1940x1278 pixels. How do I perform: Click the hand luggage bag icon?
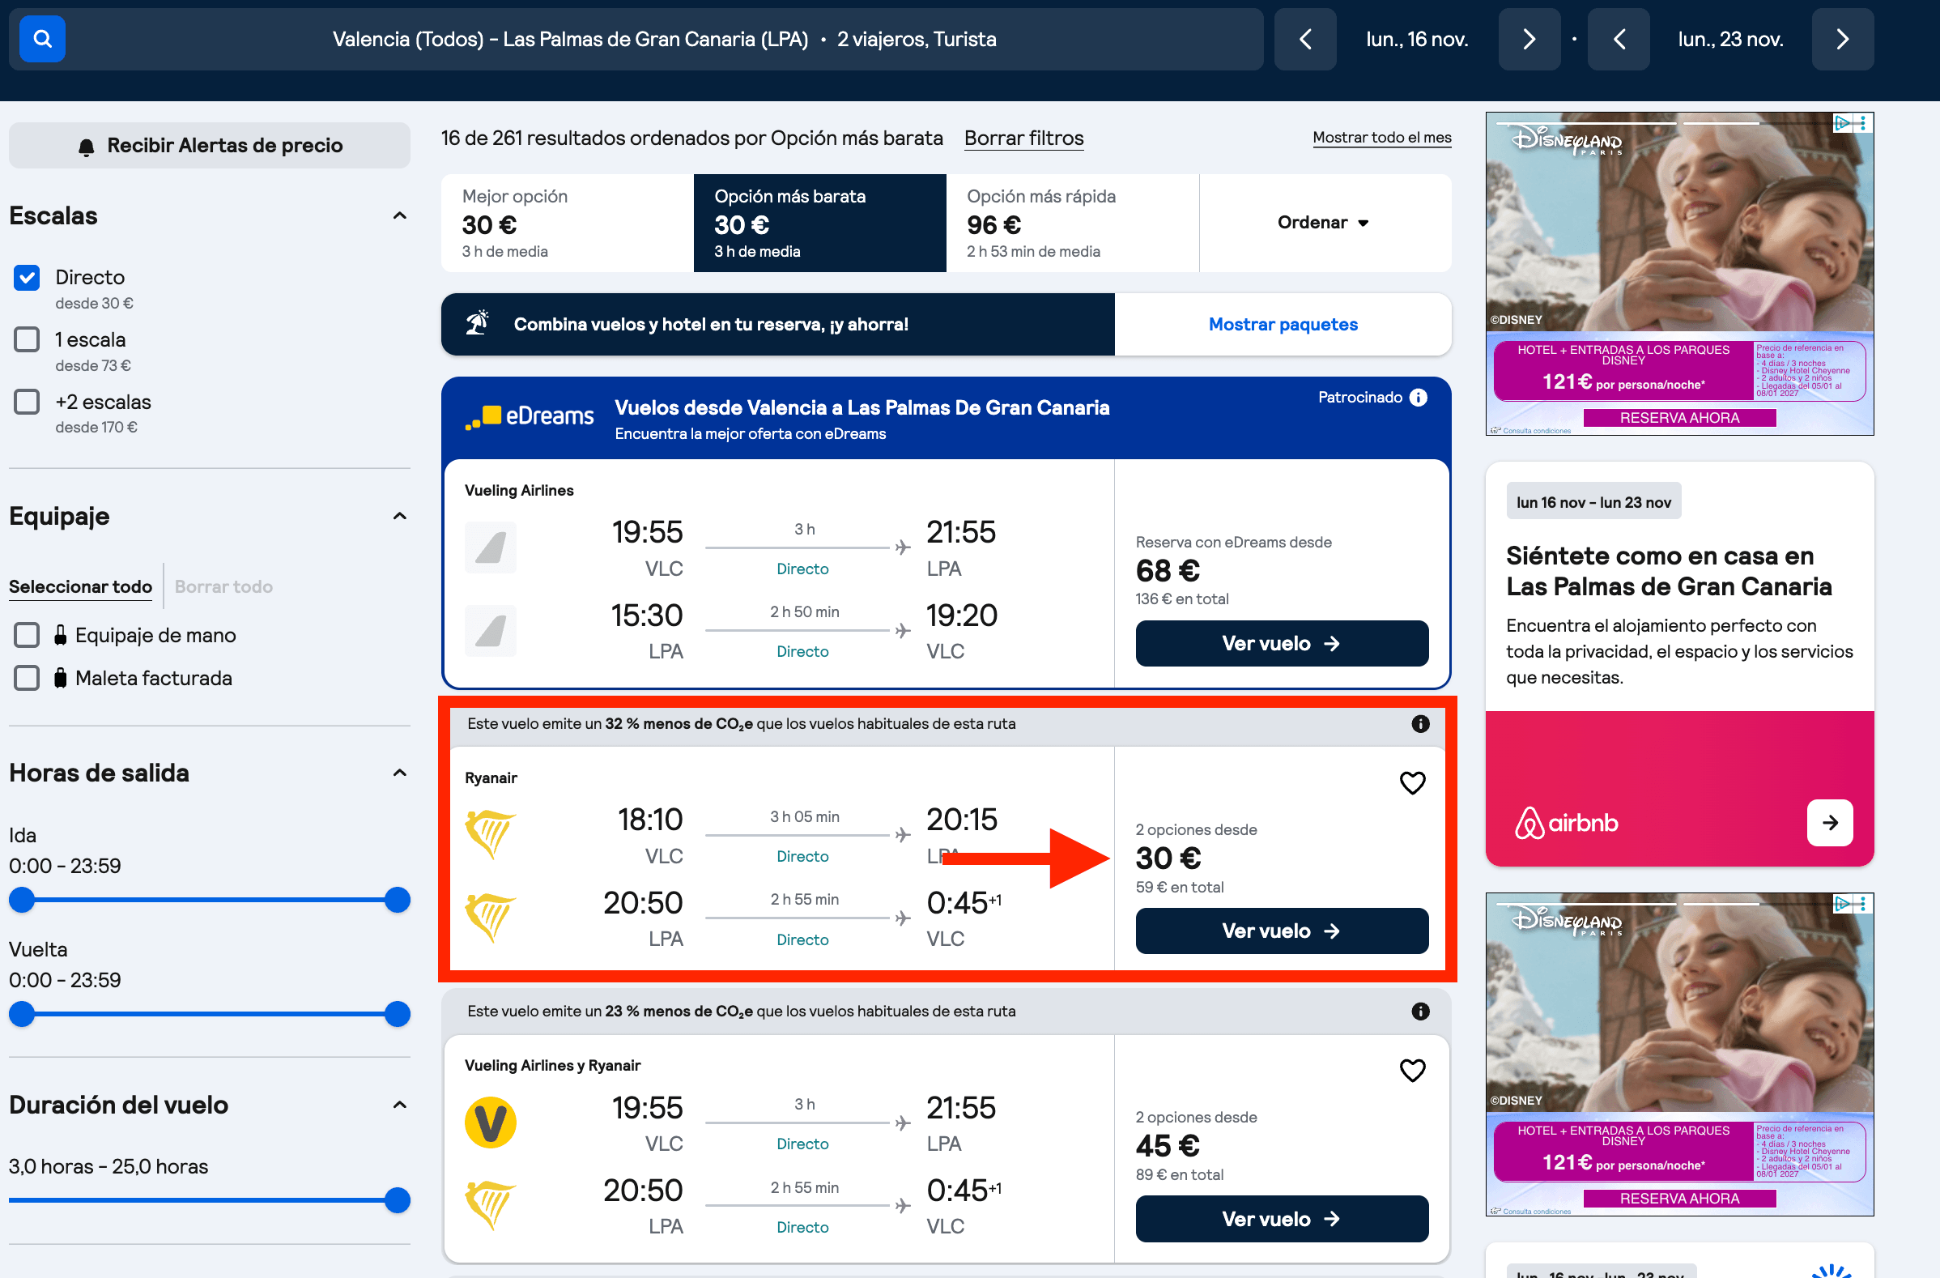[x=60, y=635]
